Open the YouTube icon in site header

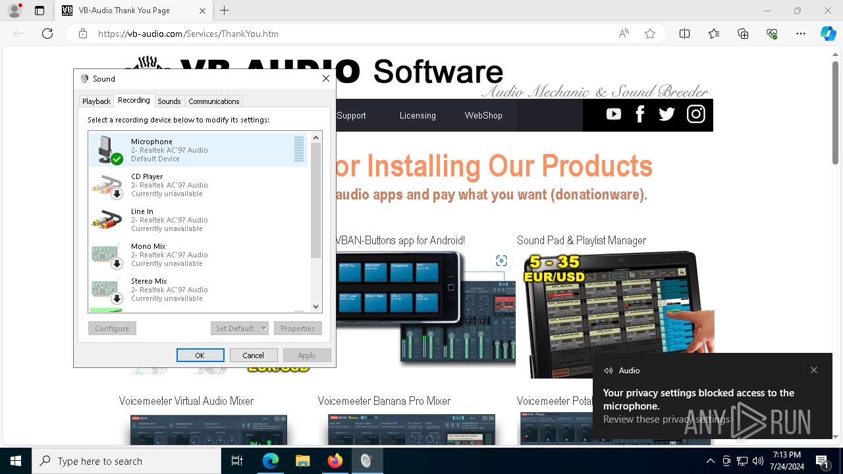tap(614, 115)
